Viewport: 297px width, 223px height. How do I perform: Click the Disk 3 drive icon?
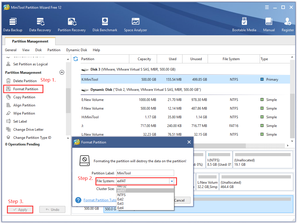click(x=85, y=70)
